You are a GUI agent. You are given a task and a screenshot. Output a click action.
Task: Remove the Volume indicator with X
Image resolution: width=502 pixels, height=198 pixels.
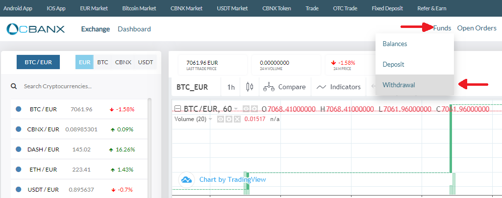coord(237,119)
